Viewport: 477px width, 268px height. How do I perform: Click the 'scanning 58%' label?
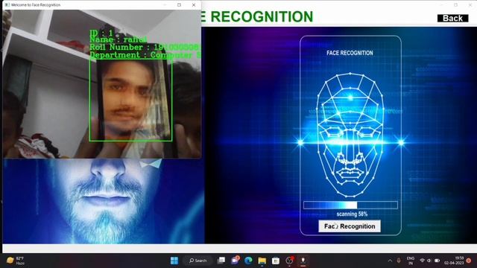coord(352,214)
